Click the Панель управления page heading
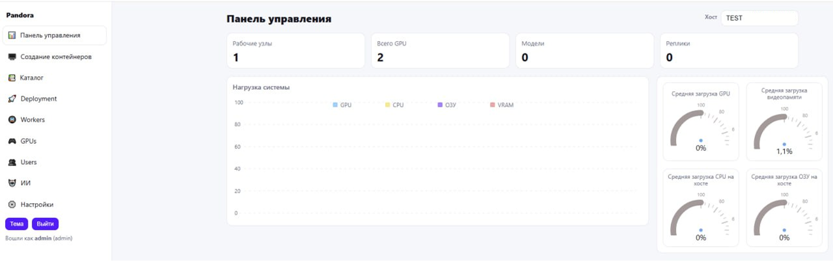 (x=279, y=19)
